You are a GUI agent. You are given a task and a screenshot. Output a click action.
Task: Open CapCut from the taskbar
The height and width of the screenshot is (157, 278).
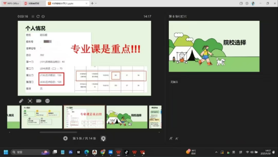pos(78,152)
